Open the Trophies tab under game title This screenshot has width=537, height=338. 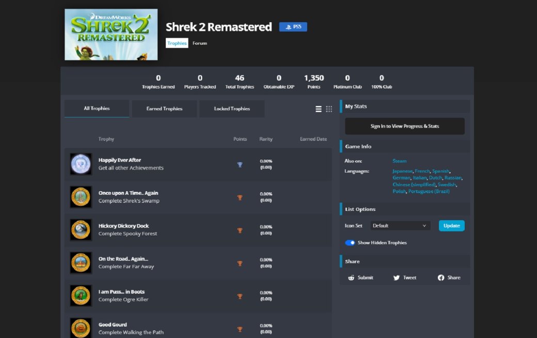point(177,43)
